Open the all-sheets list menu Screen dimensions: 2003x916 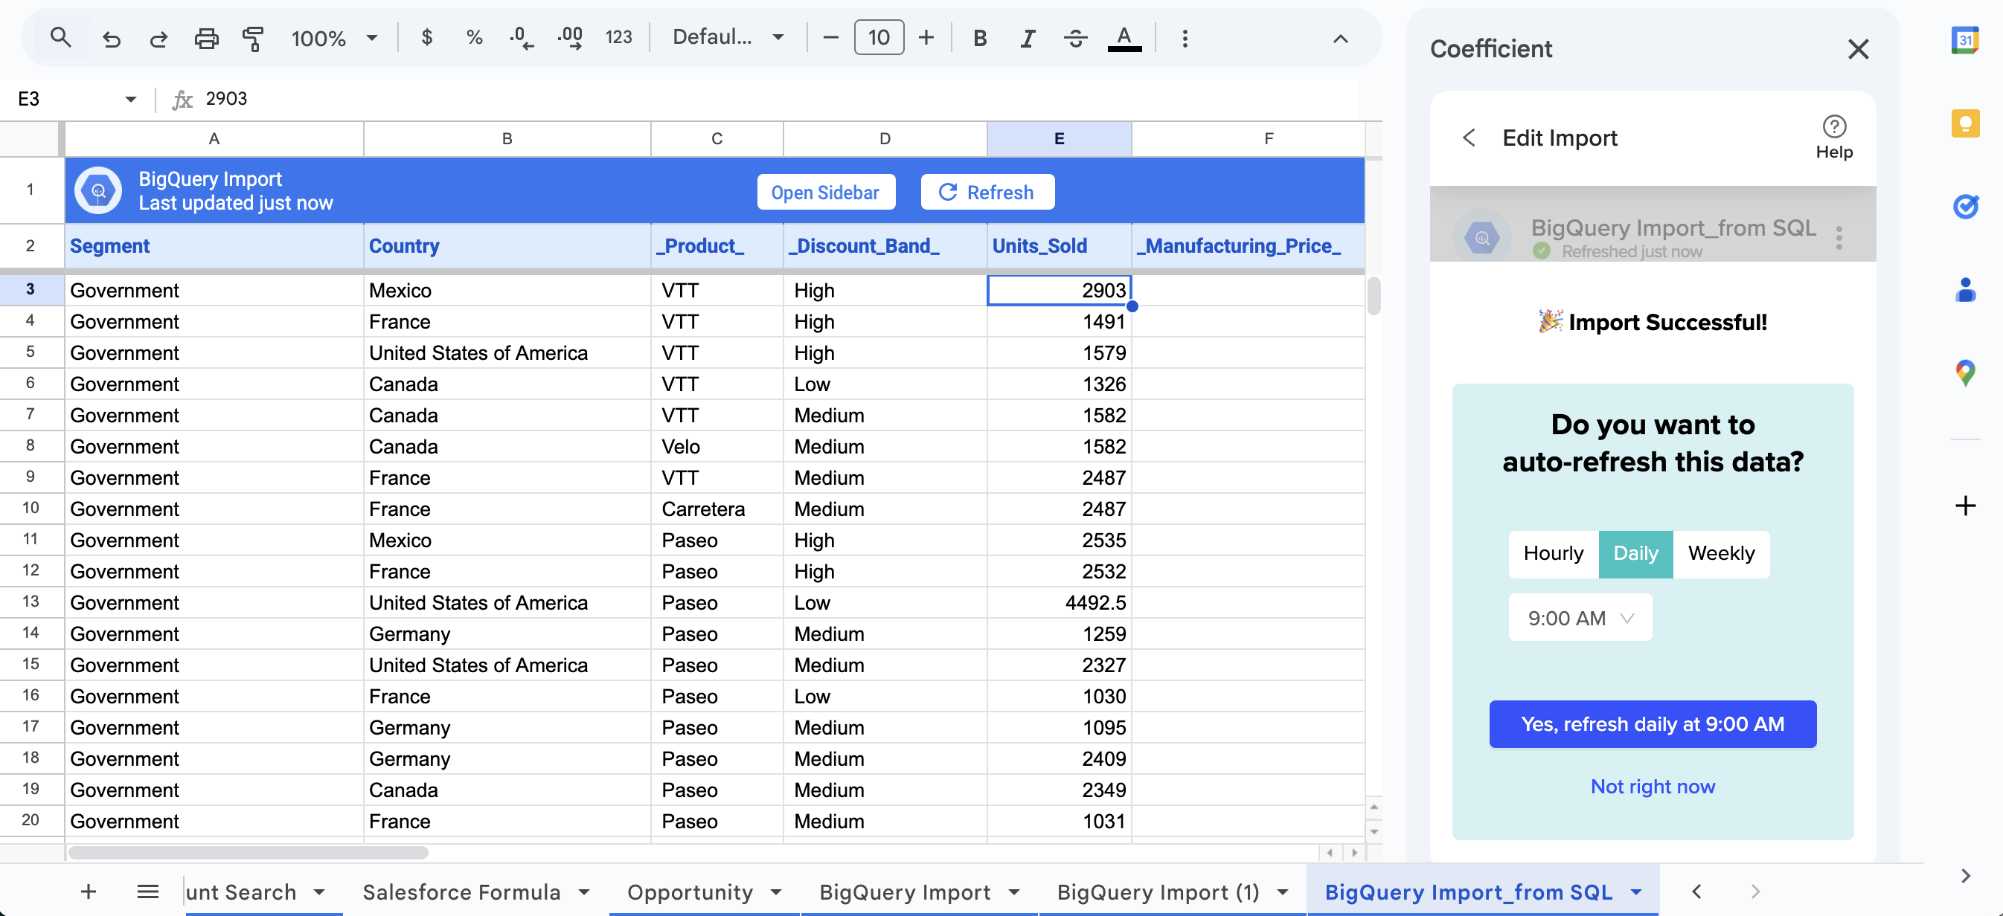(x=147, y=891)
